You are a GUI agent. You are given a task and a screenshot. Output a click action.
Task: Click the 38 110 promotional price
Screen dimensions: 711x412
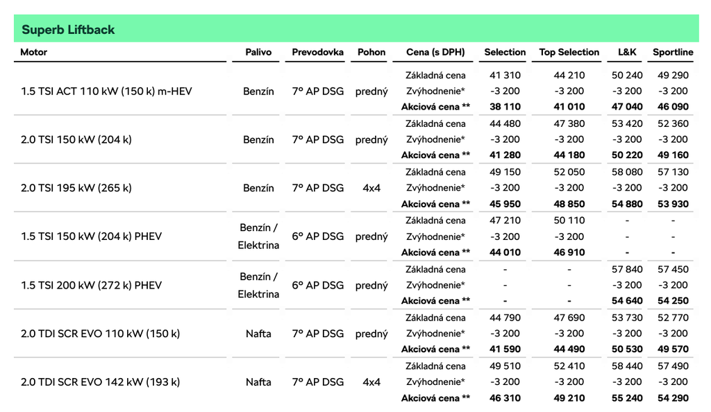(x=505, y=107)
